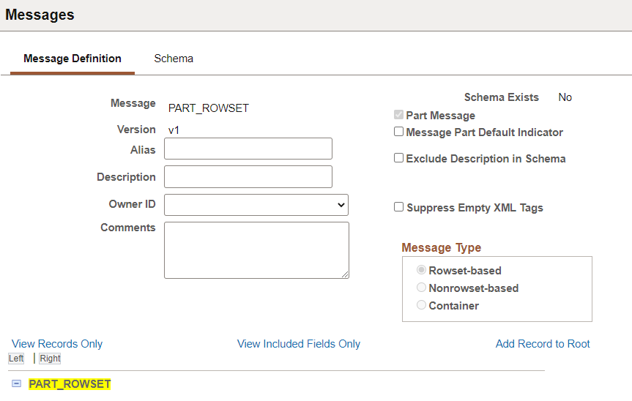This screenshot has height=401, width=632.
Task: Choose the Nonrowset-based message type
Action: pos(422,288)
